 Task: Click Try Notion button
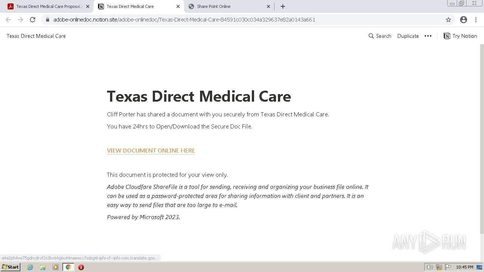[x=460, y=36]
